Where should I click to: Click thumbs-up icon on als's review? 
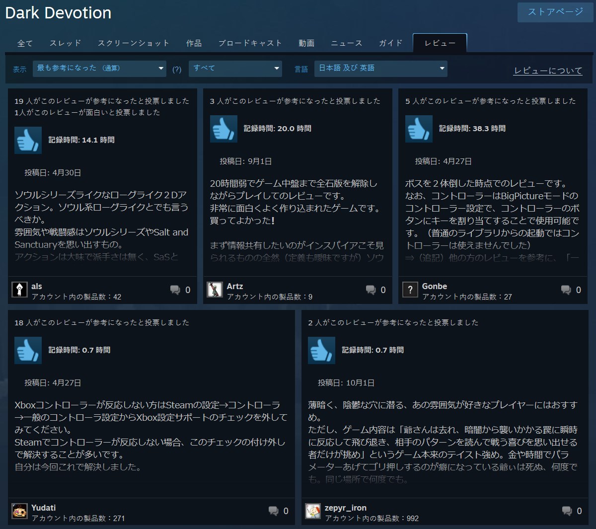[x=28, y=140]
